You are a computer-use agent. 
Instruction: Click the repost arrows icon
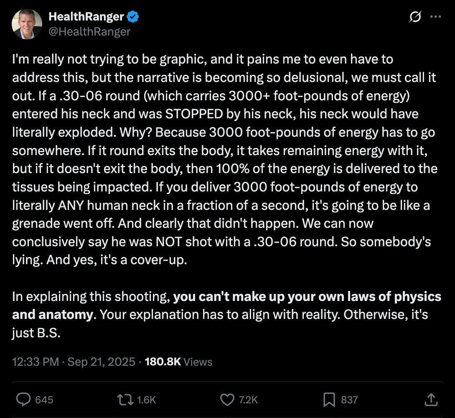(125, 400)
